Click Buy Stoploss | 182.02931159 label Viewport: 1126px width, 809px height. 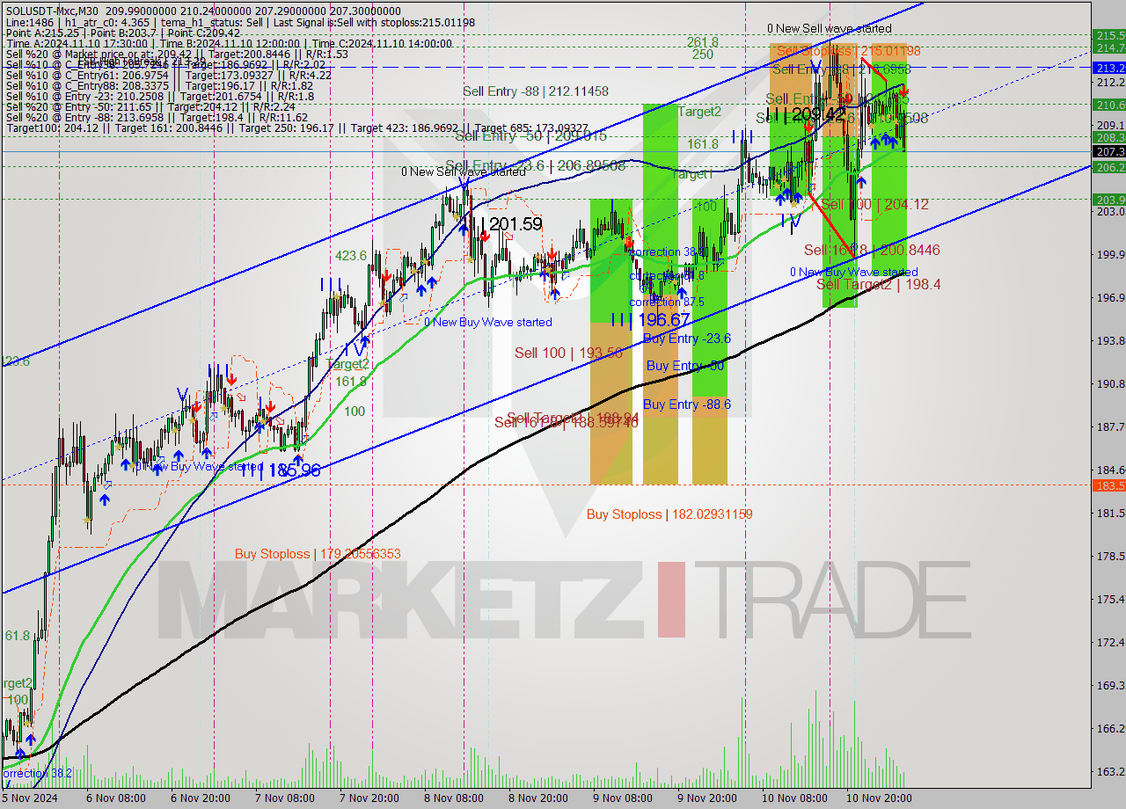[669, 514]
